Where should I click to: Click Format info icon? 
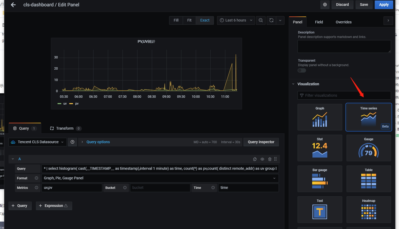(x=36, y=178)
